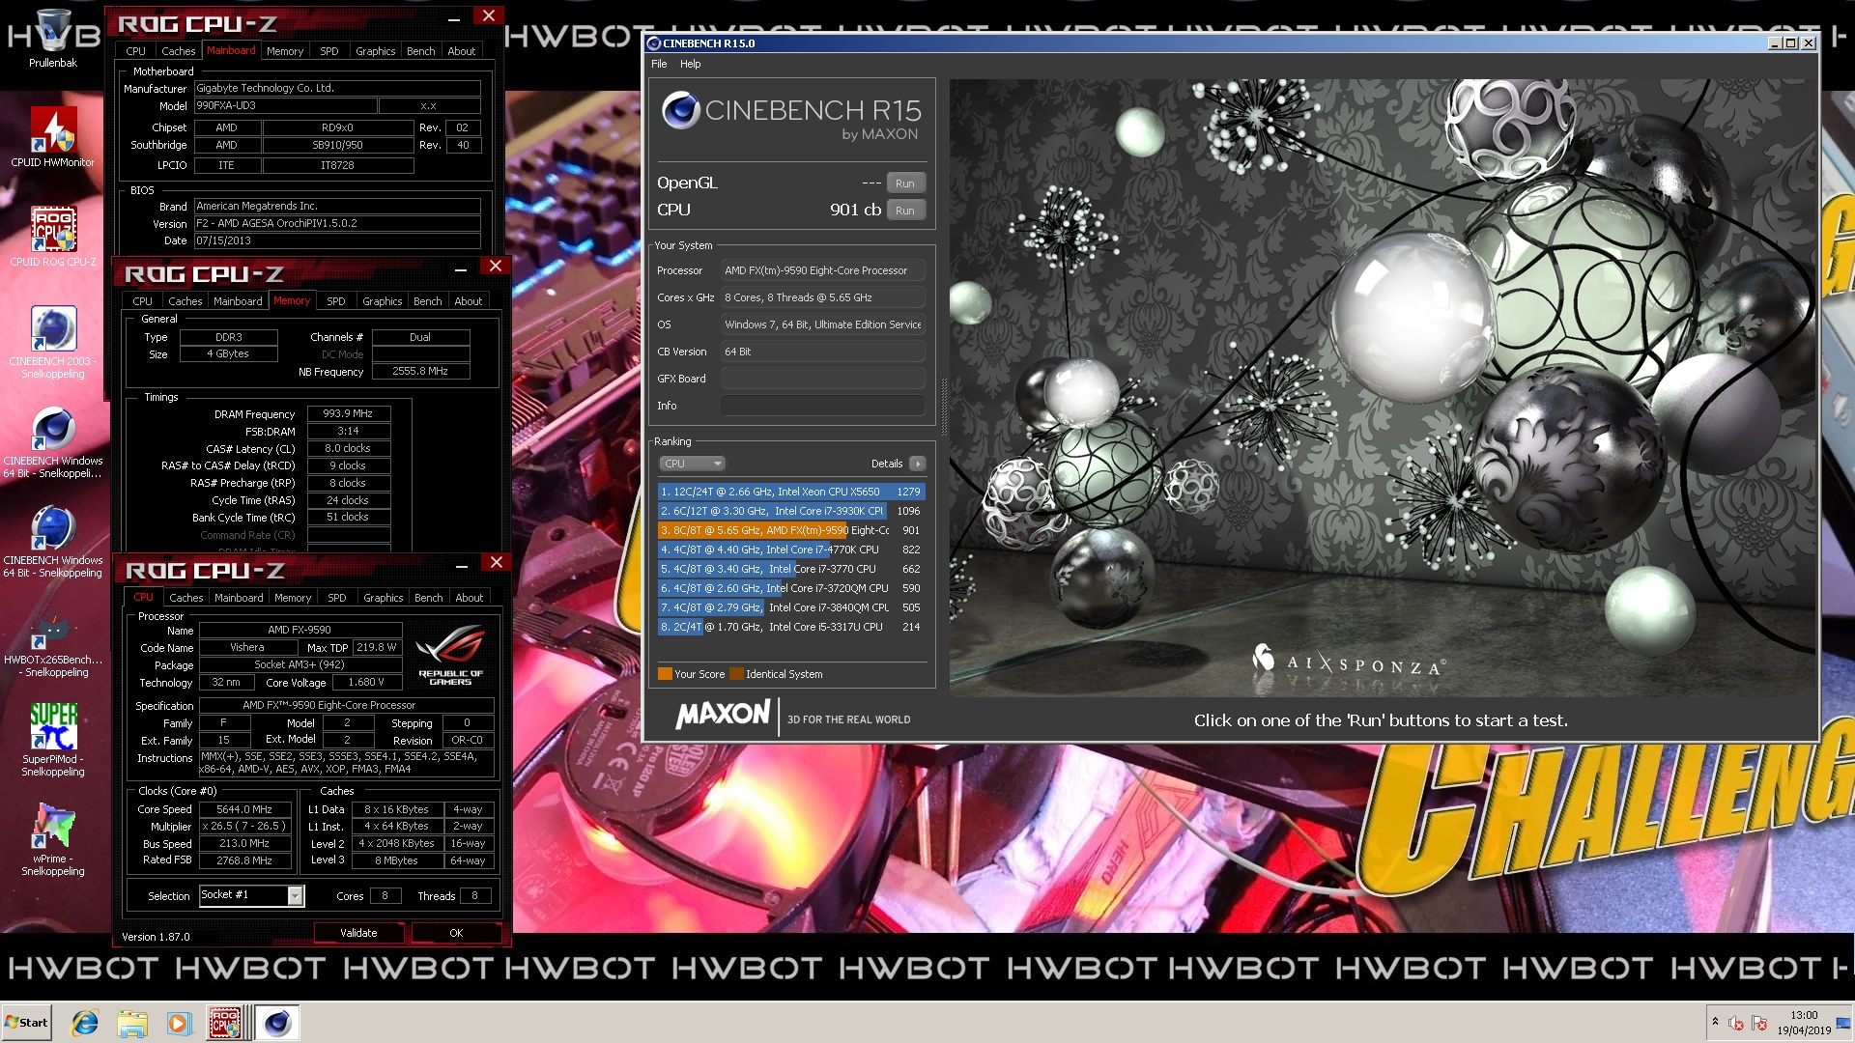This screenshot has height=1043, width=1855.
Task: Open CPU tab in Memory CPU-Z window
Action: (143, 301)
